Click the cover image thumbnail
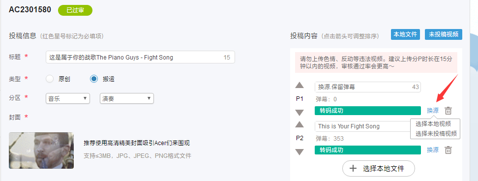478x181 pixels. 41,151
